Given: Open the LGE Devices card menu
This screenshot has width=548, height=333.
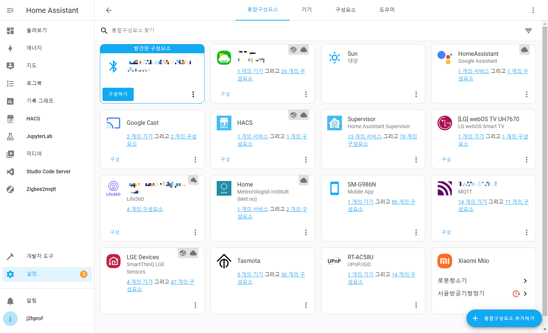Looking at the screenshot, I should click(195, 305).
